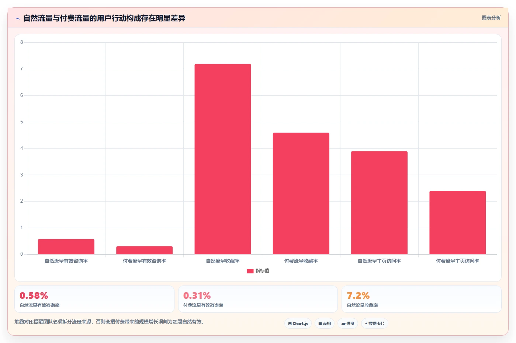
Task: Click x-axis label 付费流量主页访问率
Action: 457,261
